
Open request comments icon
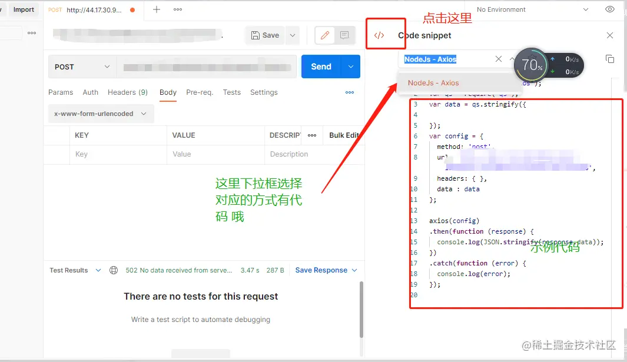[x=343, y=35]
